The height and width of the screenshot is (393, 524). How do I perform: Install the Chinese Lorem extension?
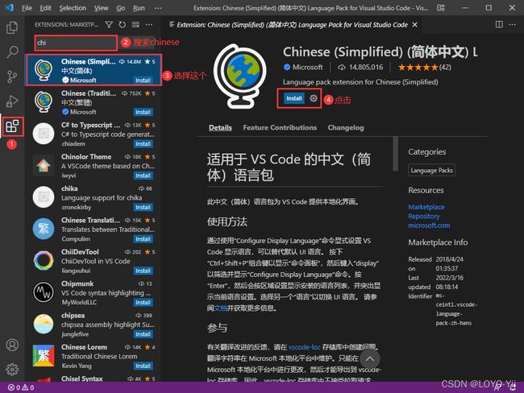(143, 366)
